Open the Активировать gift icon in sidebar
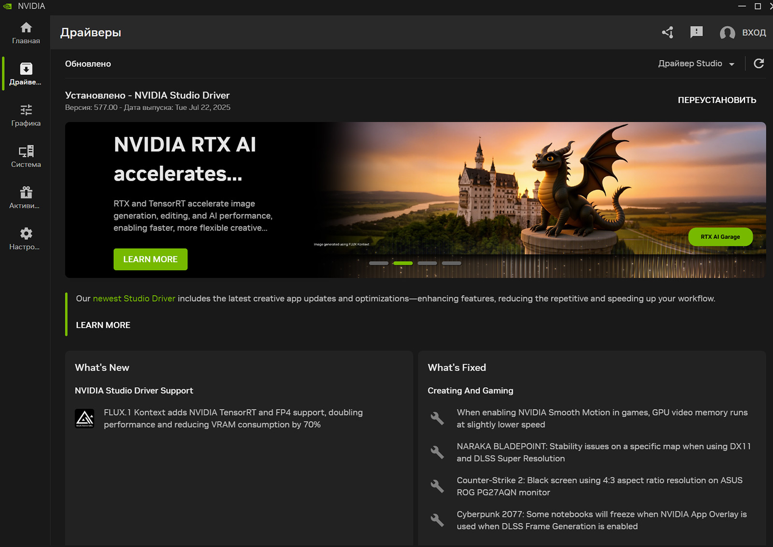 26,192
